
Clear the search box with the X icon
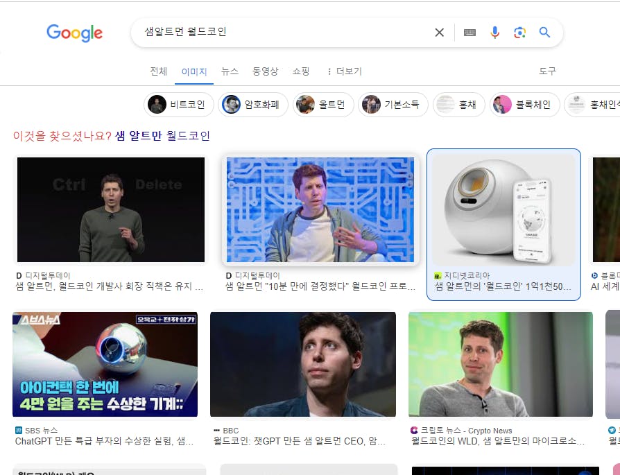(439, 33)
